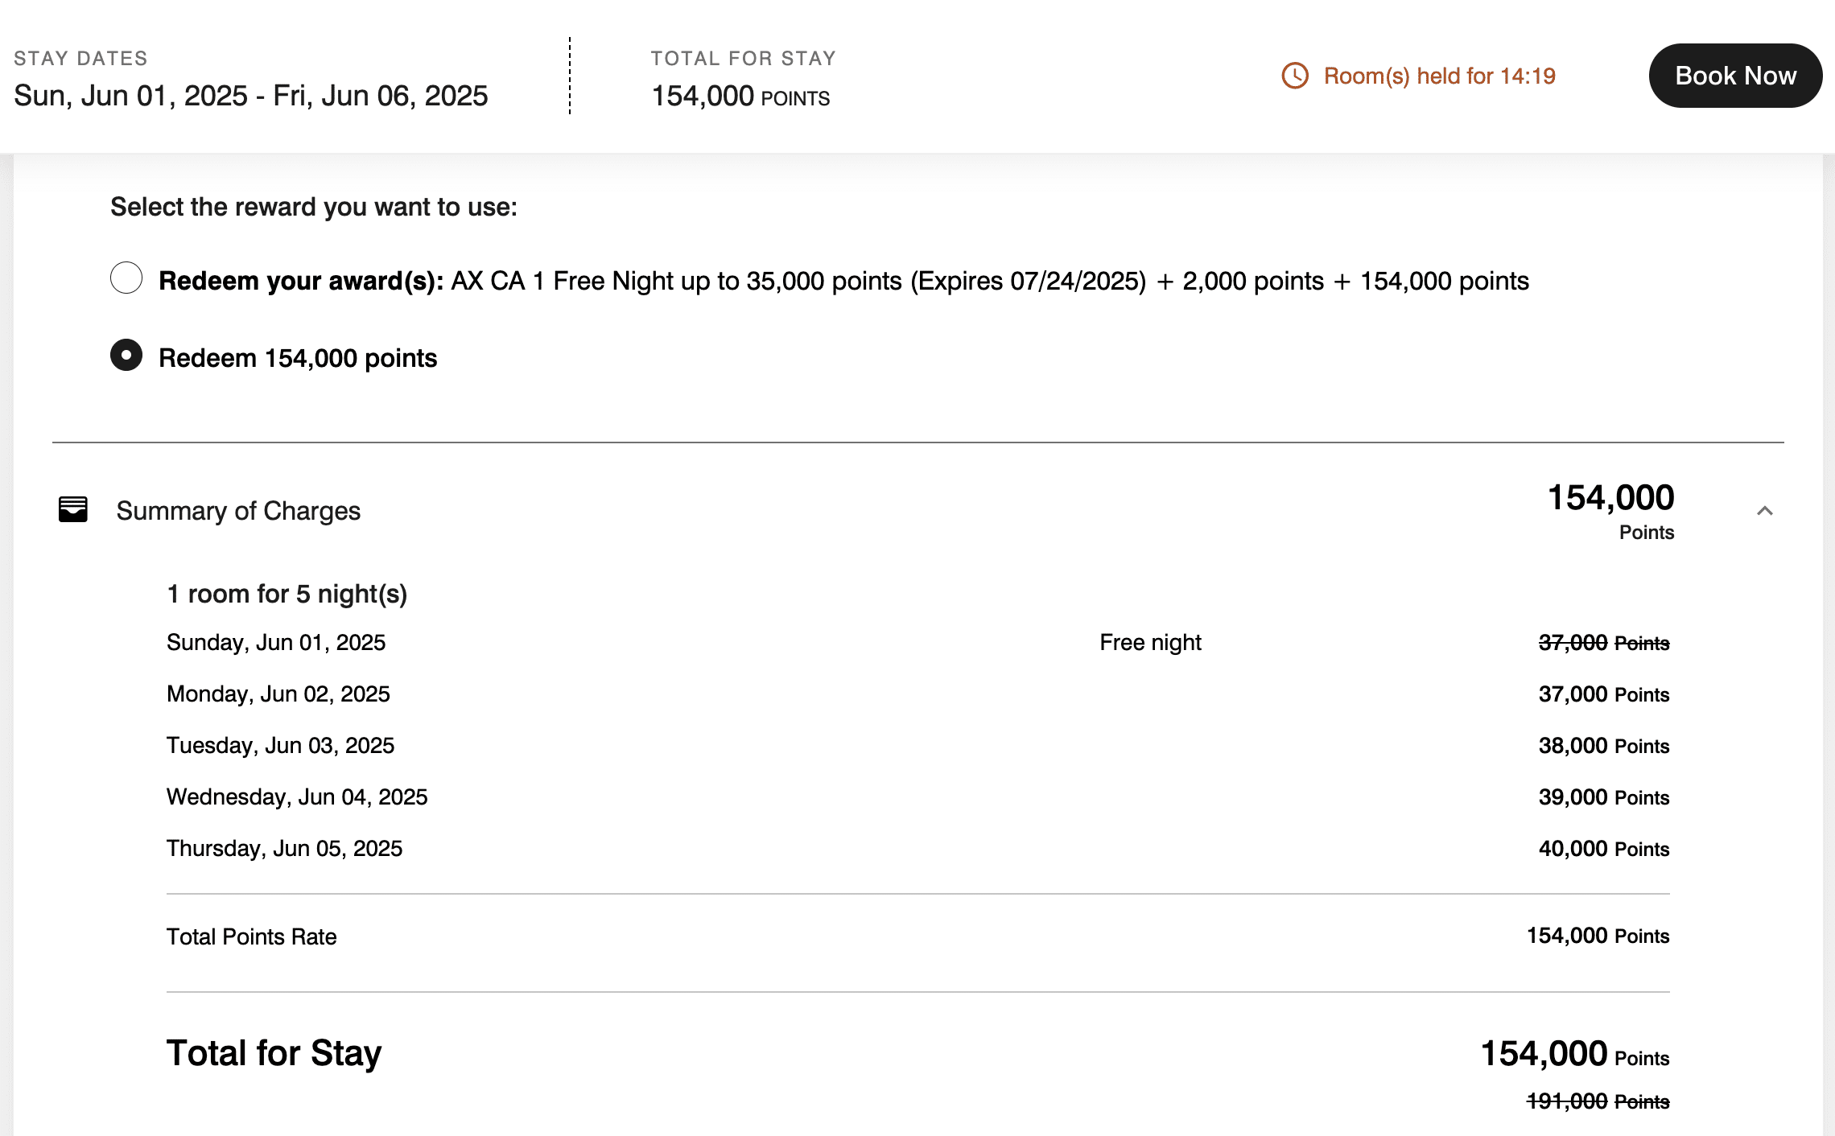Click the Book Now button
Screen dimensions: 1835x1136
pyautogui.click(x=1735, y=76)
